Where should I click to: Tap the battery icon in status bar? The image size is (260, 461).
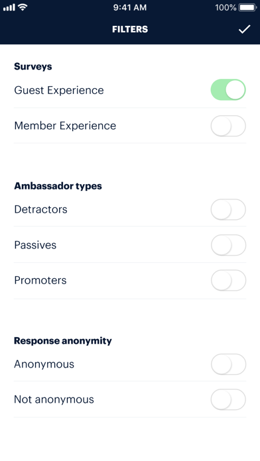(247, 7)
